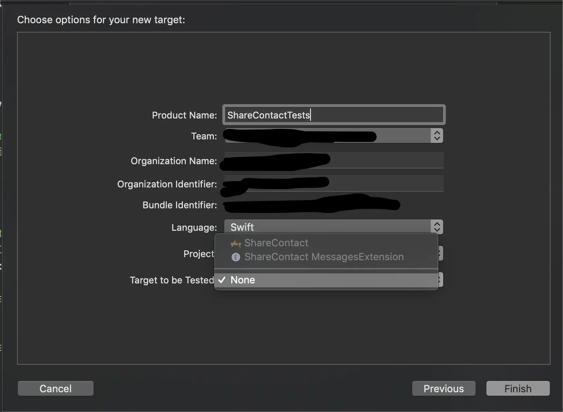Image resolution: width=563 pixels, height=412 pixels.
Task: Click the Cancel button
Action: coord(56,388)
